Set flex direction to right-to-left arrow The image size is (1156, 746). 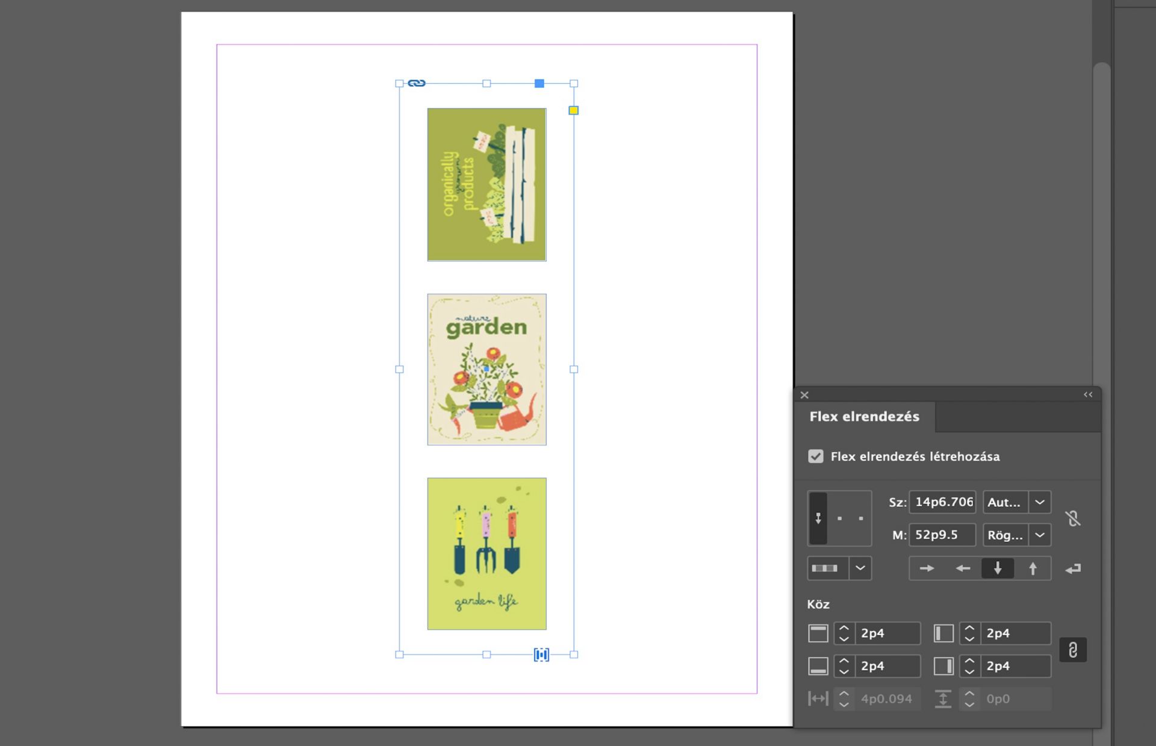pyautogui.click(x=962, y=568)
